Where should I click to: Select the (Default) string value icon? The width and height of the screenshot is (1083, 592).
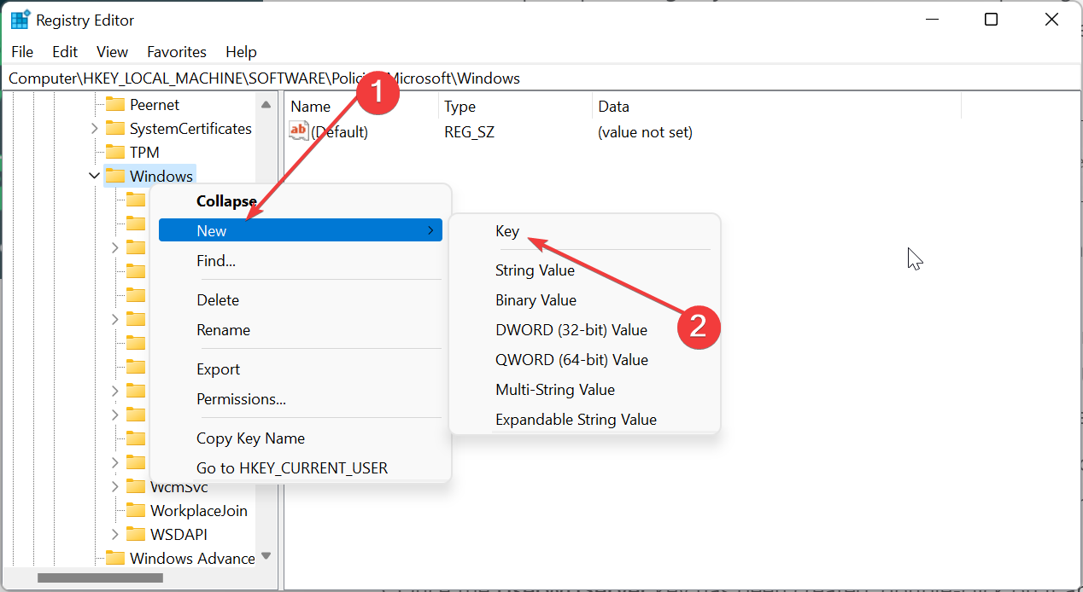coord(299,131)
